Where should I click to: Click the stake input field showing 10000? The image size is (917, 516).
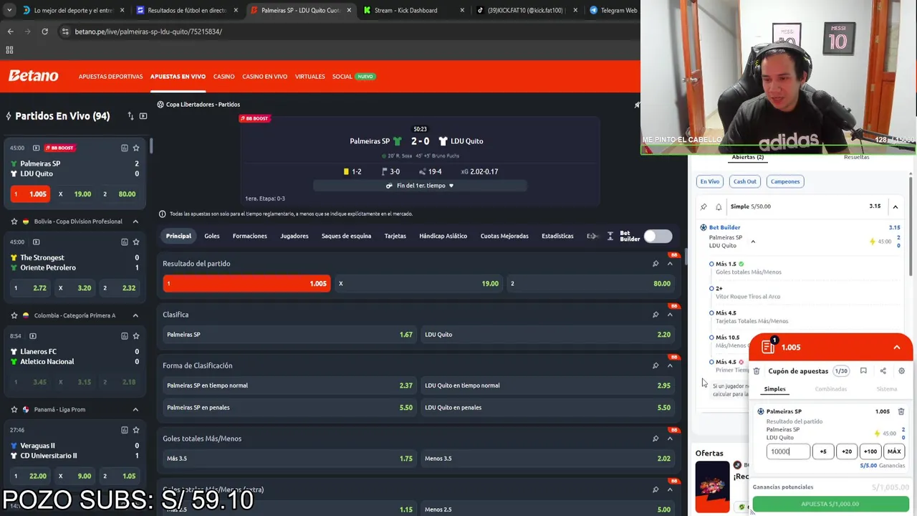coord(788,451)
